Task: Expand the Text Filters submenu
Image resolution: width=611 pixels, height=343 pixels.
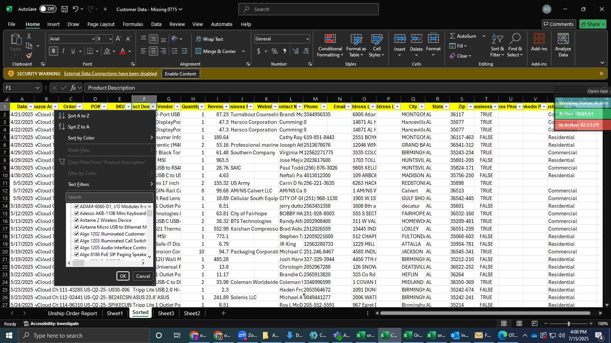Action: 110,184
